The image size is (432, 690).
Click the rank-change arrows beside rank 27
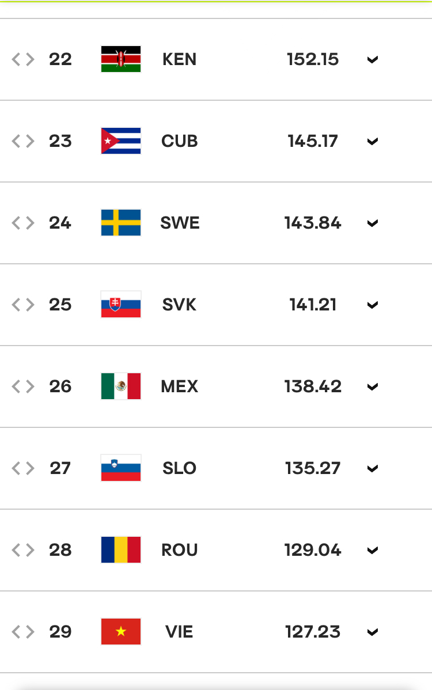point(23,468)
